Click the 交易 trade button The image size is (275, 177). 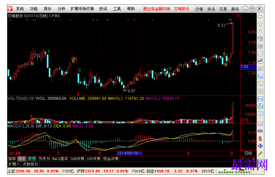click(x=223, y=9)
